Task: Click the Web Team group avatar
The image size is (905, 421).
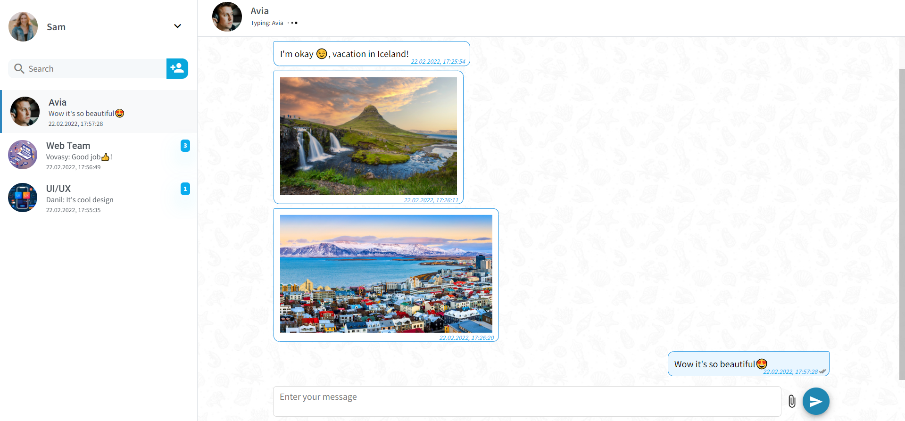Action: click(23, 155)
